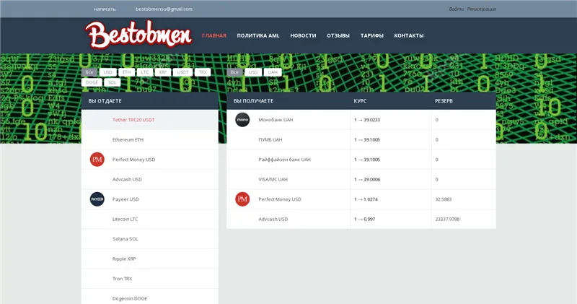Click the reserve value 23337.9788

coord(447,220)
